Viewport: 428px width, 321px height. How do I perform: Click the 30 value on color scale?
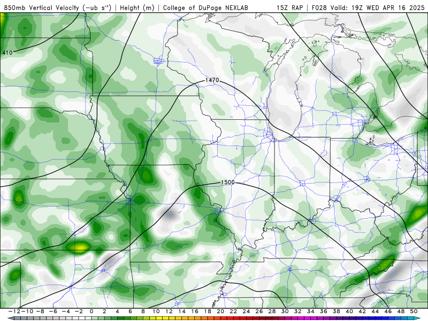tap(285, 311)
